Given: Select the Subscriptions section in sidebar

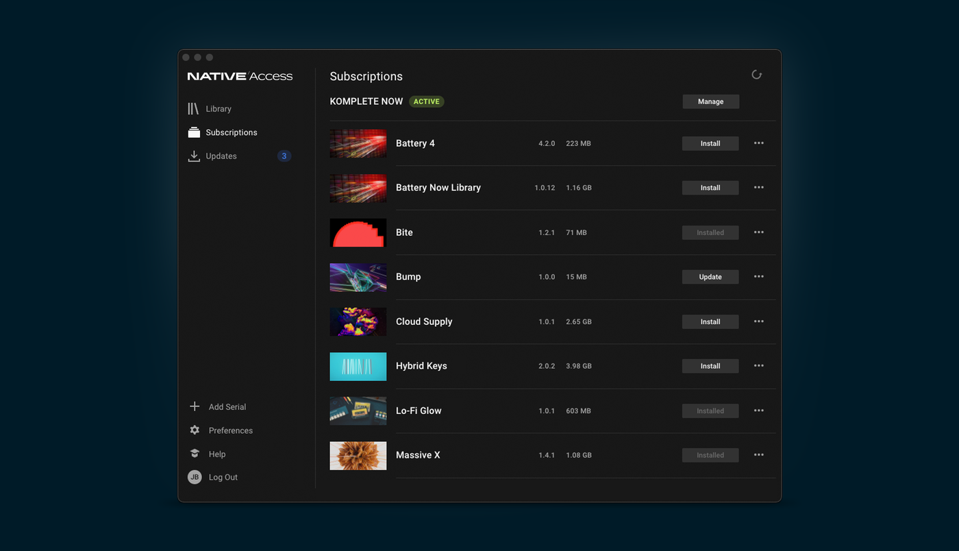Looking at the screenshot, I should (x=232, y=132).
